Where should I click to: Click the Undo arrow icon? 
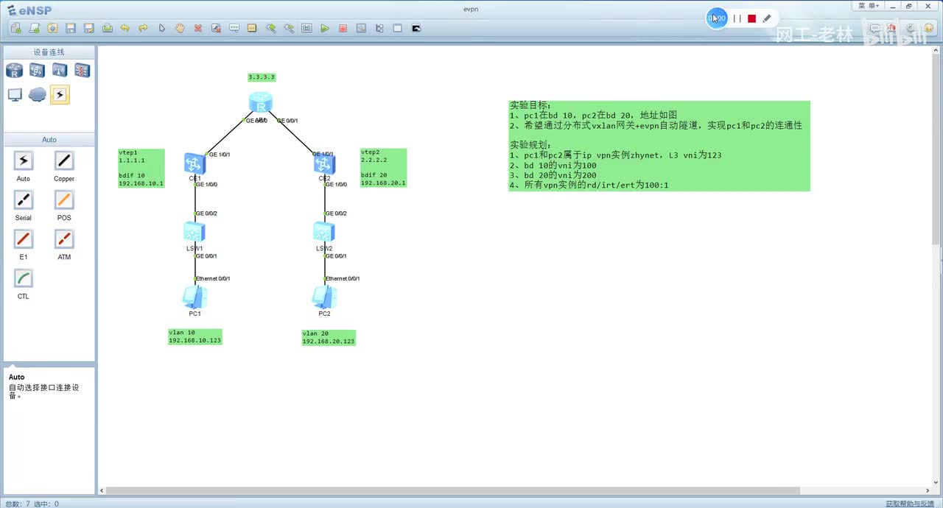(x=125, y=28)
